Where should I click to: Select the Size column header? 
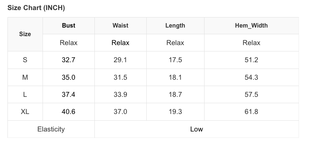[x=25, y=34]
